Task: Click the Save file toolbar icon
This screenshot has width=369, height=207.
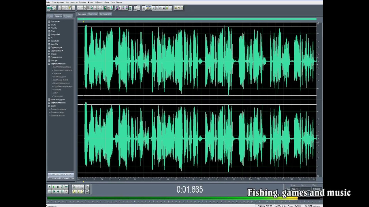Action: click(66, 8)
